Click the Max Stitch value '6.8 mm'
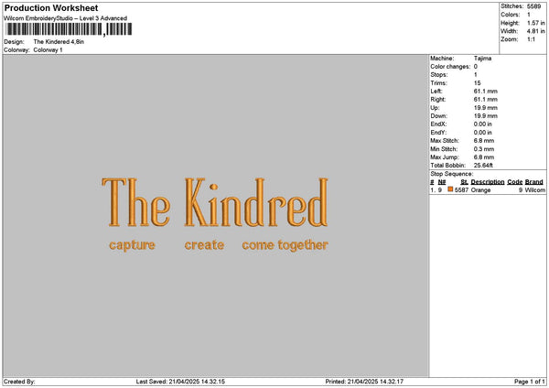 point(484,141)
